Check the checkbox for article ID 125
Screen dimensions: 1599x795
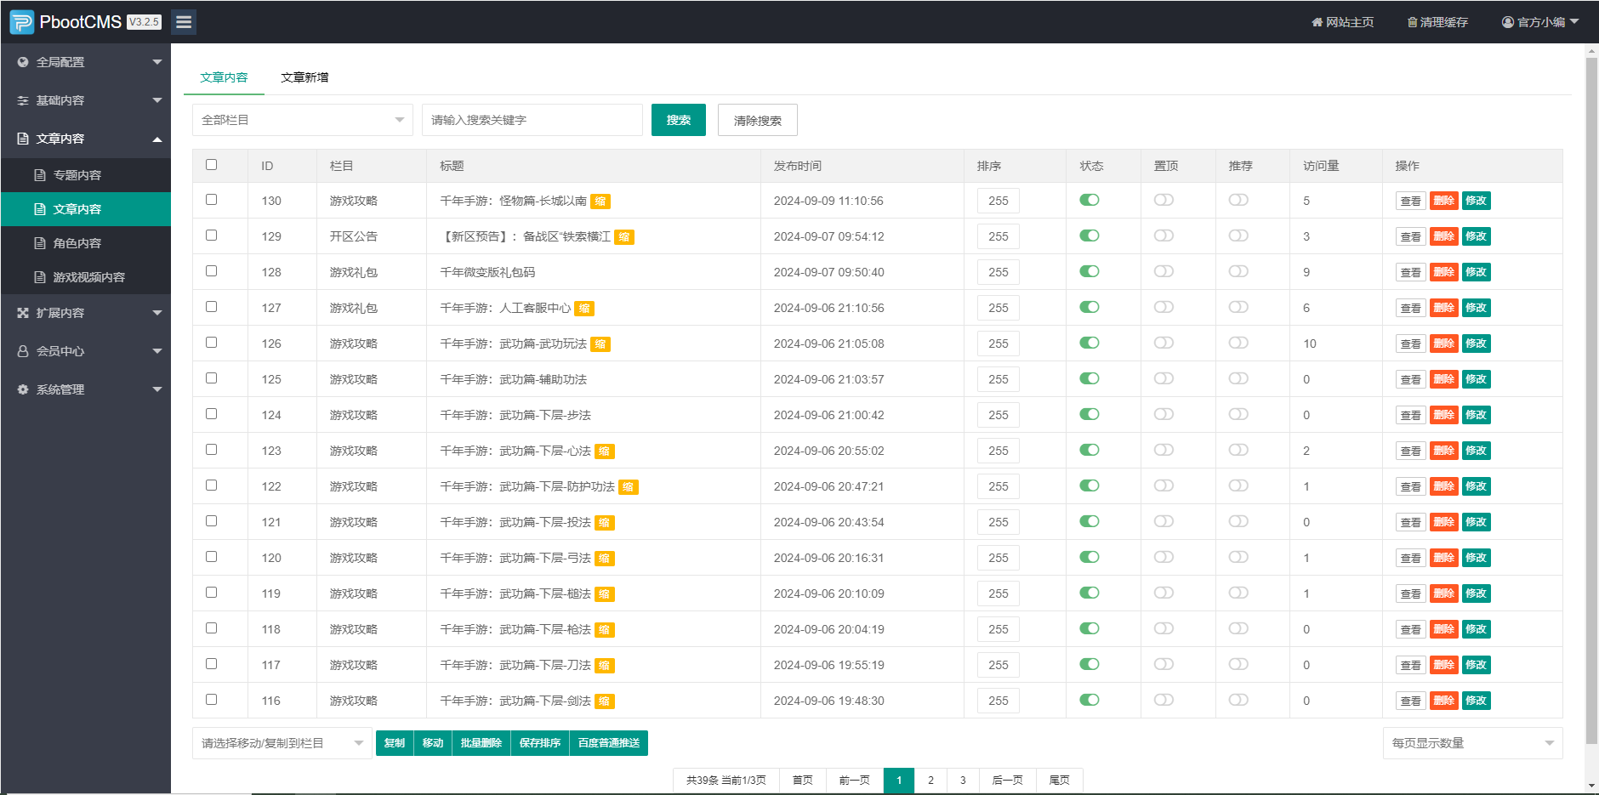tap(212, 378)
